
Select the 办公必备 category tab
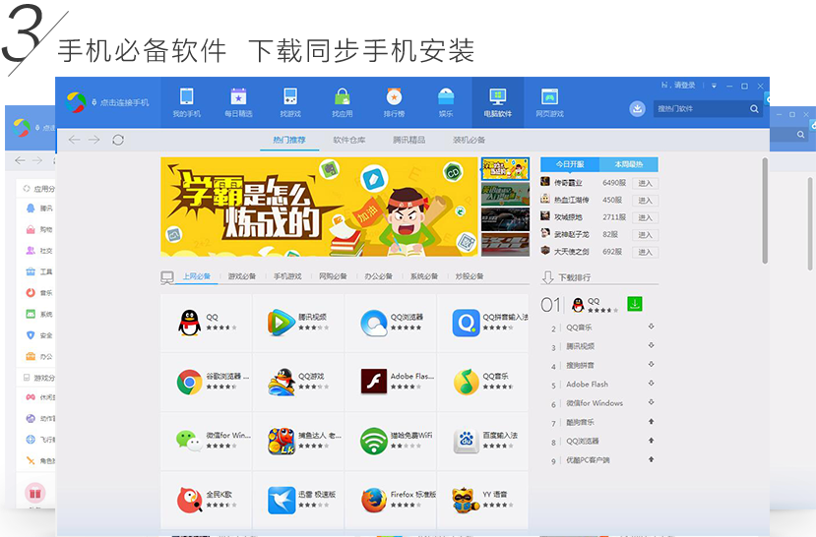[x=379, y=276]
